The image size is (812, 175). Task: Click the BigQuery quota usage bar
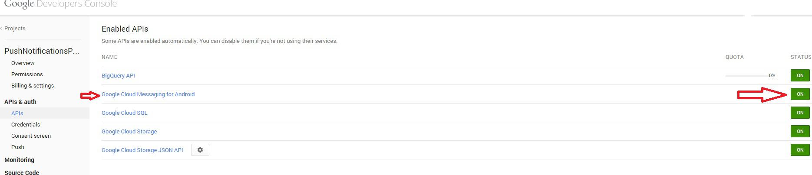click(746, 76)
